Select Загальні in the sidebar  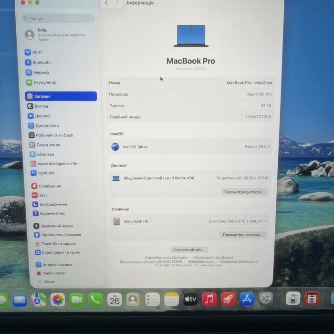[61, 96]
